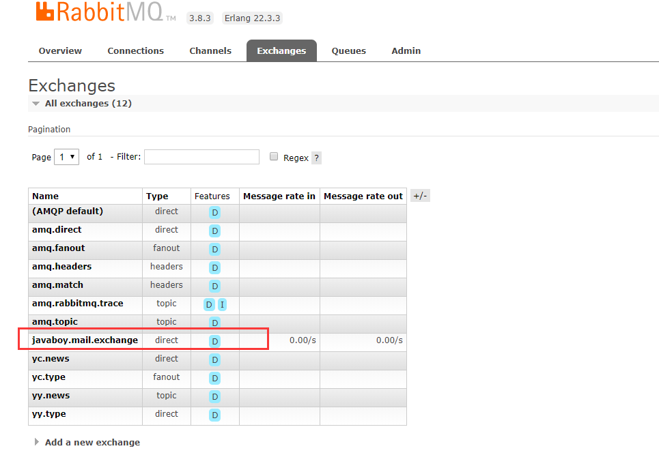
Task: Click the 3.8.3 version label
Action: (x=200, y=18)
